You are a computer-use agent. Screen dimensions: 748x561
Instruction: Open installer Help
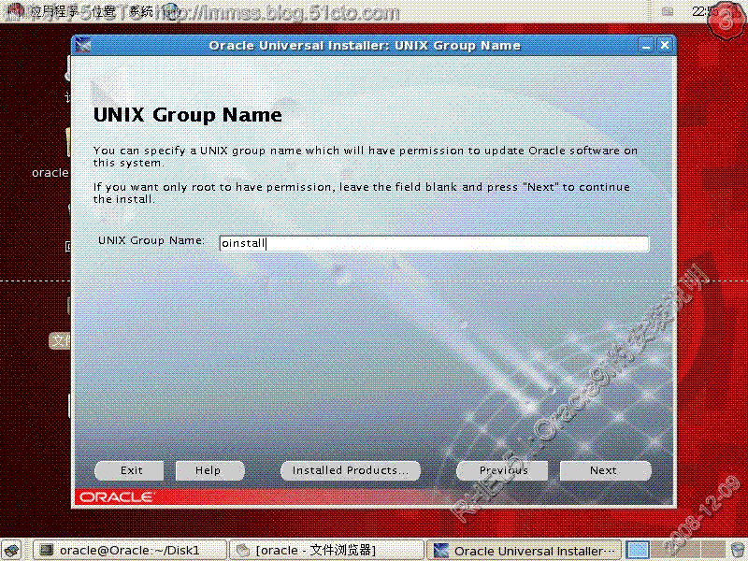tap(209, 470)
